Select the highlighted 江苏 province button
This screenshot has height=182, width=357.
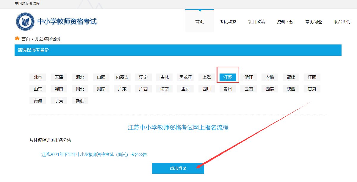click(x=228, y=77)
